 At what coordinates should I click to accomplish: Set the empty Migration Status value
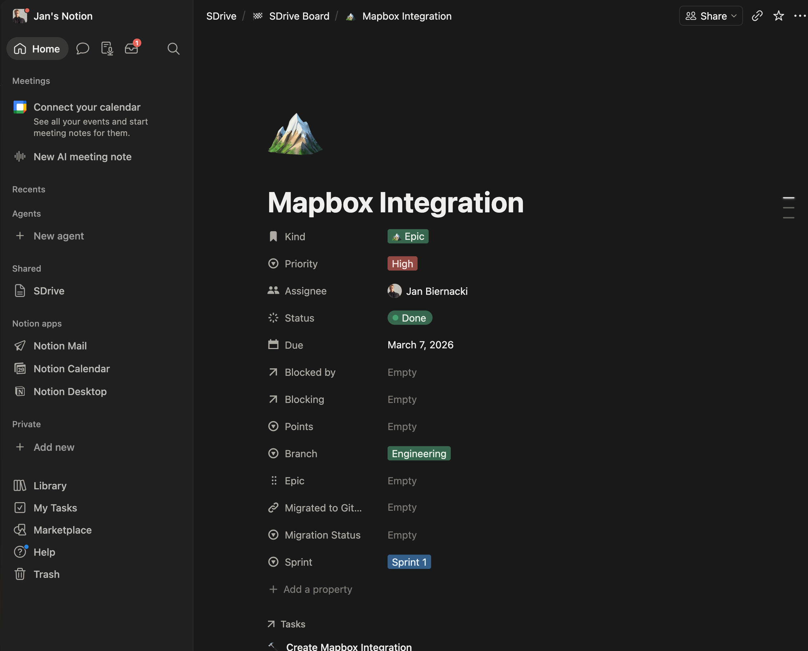point(402,535)
